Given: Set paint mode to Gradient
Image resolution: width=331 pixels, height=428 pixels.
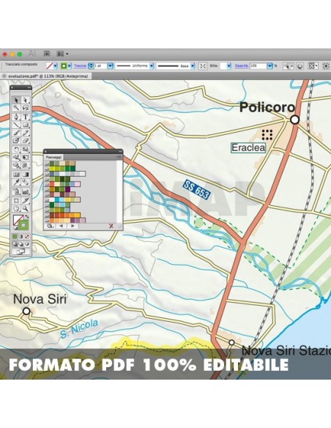Looking at the screenshot, I should click(21, 237).
